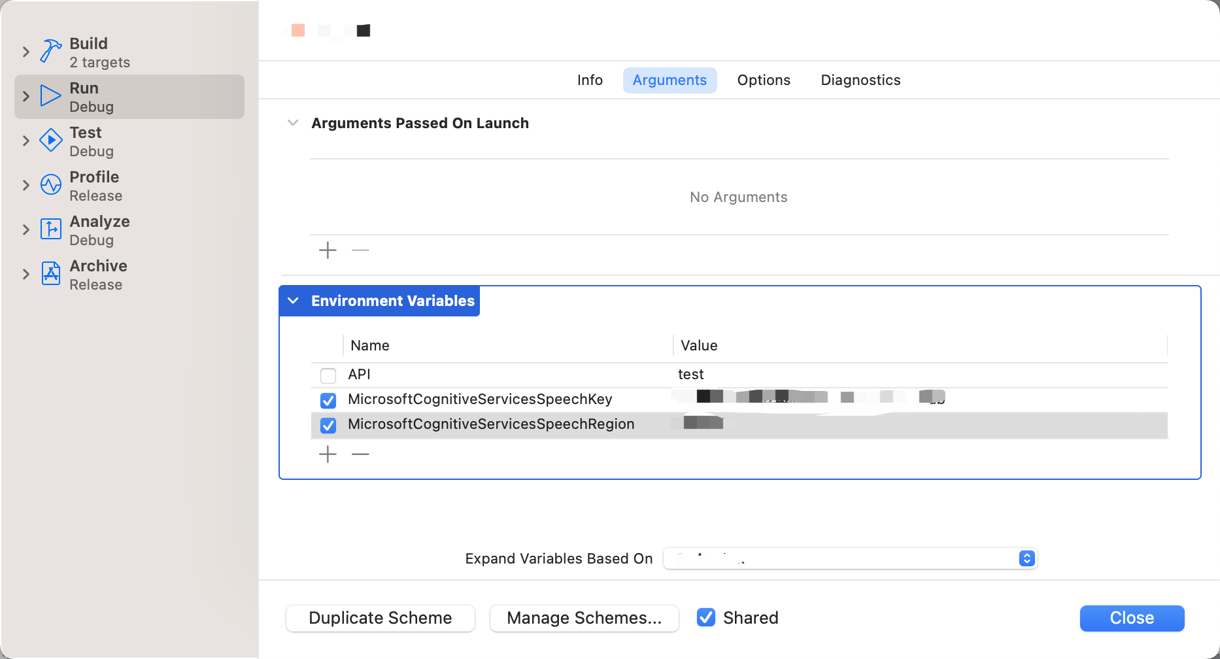Open the Profile gauge icon

pos(50,184)
